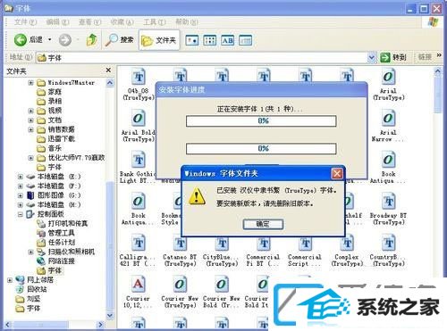The width and height of the screenshot is (447, 331).
Task: Switch to details view toolbar icon
Action: tap(245, 40)
